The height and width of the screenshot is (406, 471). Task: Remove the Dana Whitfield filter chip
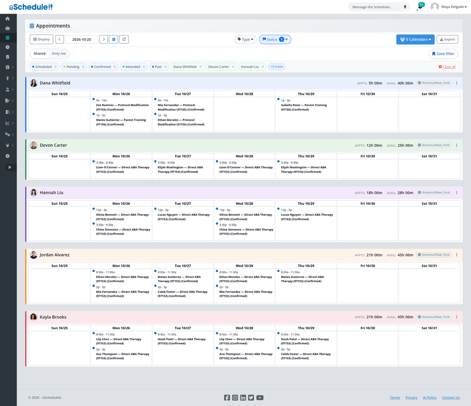pos(200,67)
